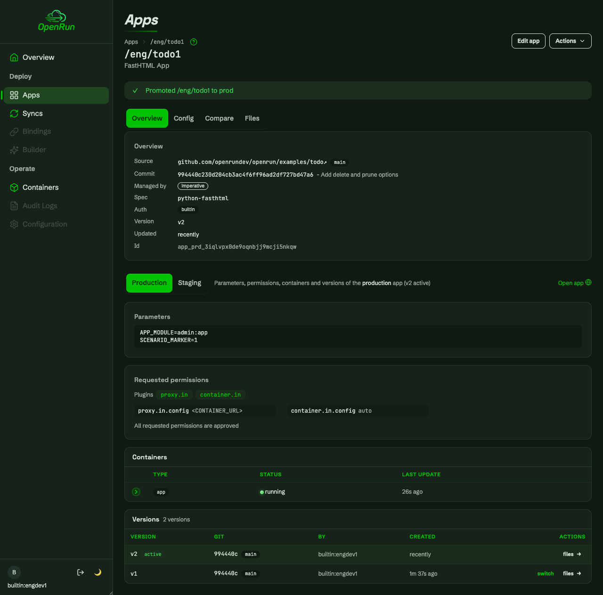This screenshot has height=595, width=603.
Task: Click the green check icon in promoted banner
Action: (135, 90)
